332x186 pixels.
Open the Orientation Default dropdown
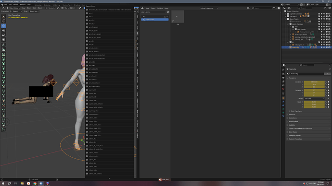click(16, 12)
